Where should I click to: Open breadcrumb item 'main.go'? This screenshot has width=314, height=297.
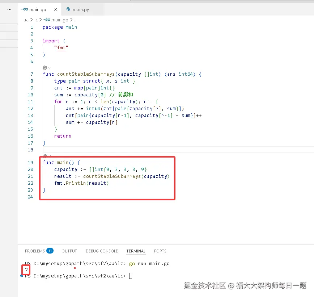pyautogui.click(x=60, y=20)
